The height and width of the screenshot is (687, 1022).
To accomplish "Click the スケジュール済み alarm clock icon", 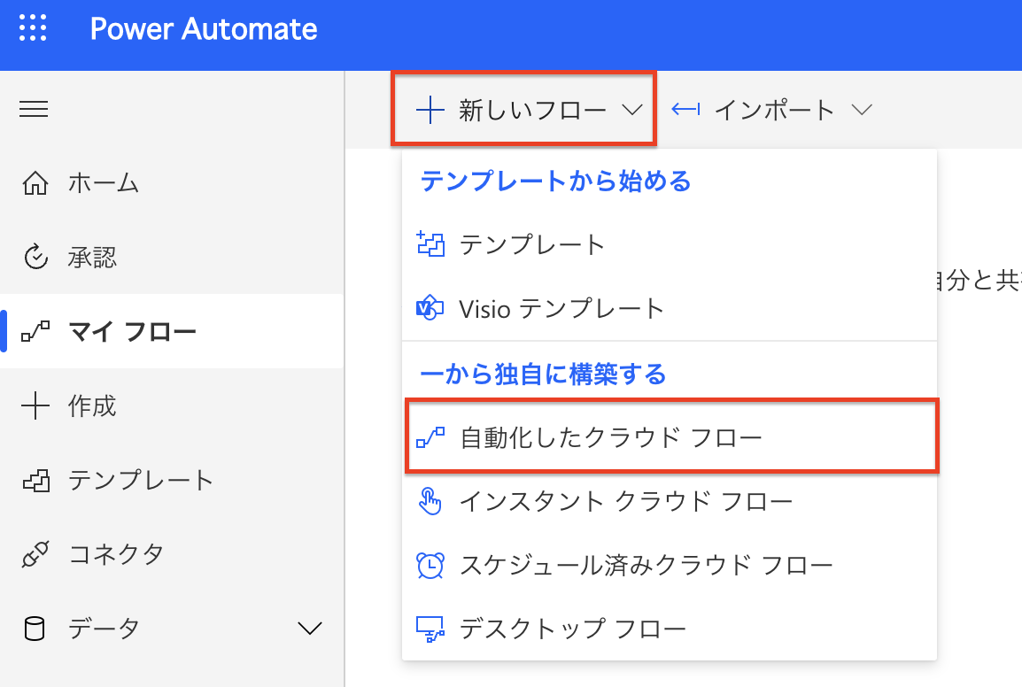I will (430, 566).
